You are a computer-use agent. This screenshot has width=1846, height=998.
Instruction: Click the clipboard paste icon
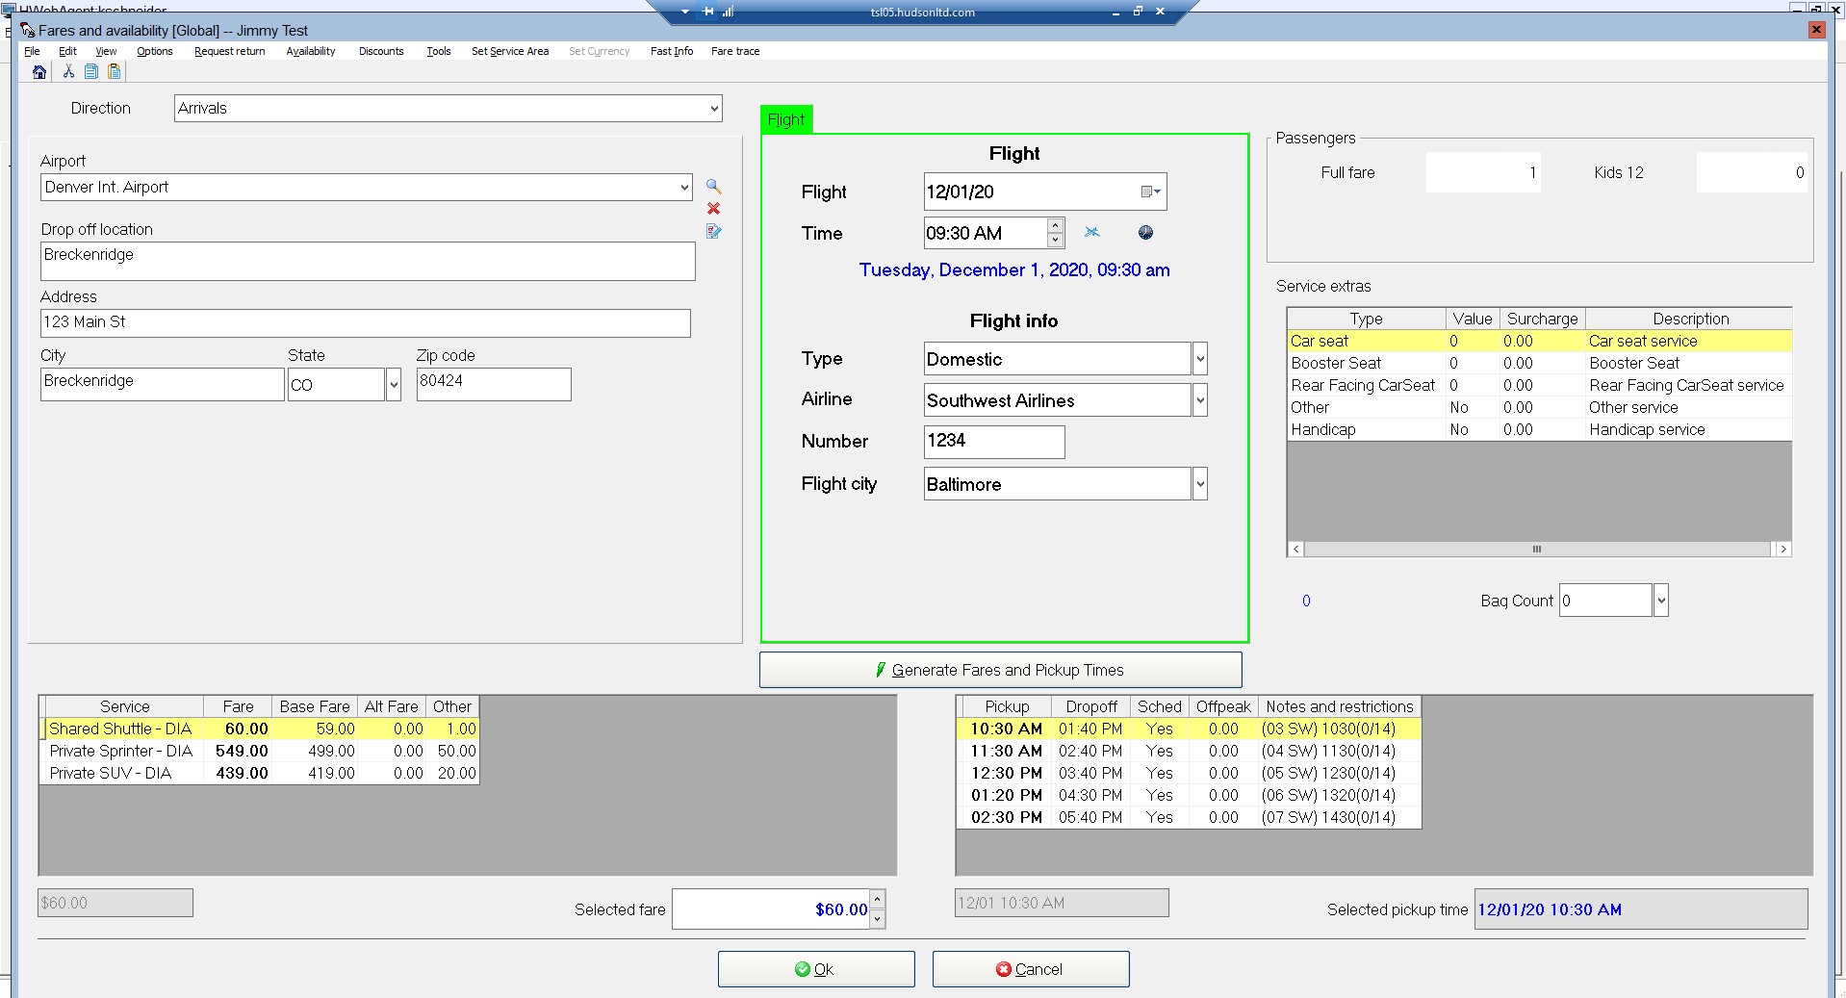[115, 72]
